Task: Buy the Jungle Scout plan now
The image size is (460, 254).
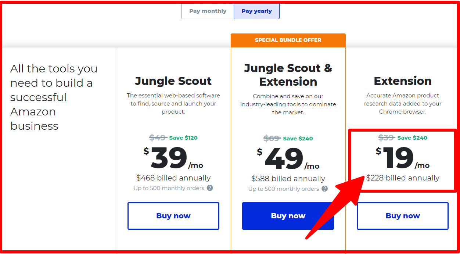Action: [x=173, y=216]
